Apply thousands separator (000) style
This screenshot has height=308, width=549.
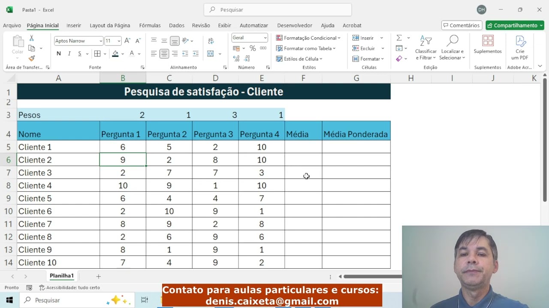tap(262, 48)
